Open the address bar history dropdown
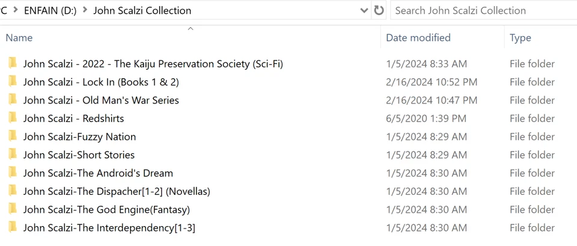577x246 pixels. [x=364, y=10]
